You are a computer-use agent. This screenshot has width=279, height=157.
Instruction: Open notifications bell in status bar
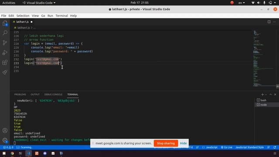tap(275, 147)
